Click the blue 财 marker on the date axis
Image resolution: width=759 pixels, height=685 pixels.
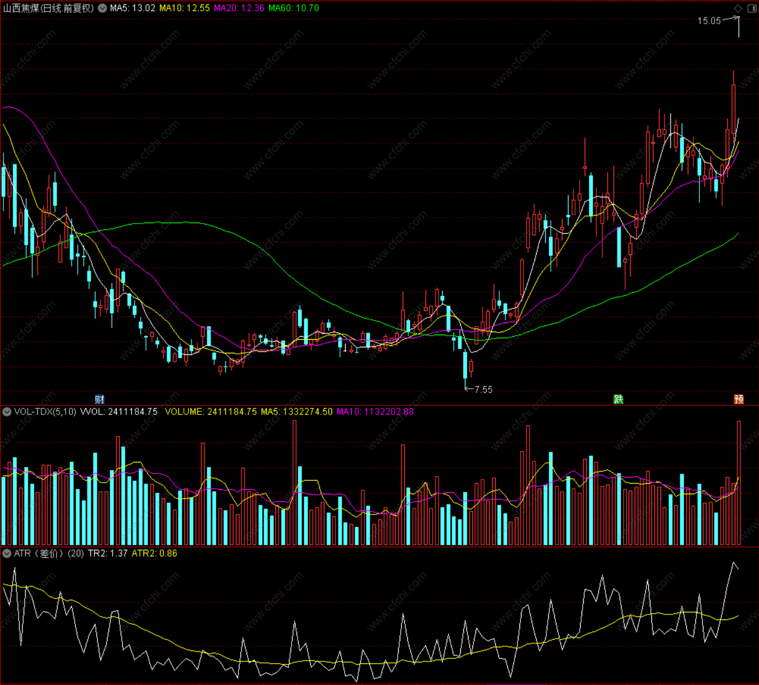pyautogui.click(x=100, y=399)
